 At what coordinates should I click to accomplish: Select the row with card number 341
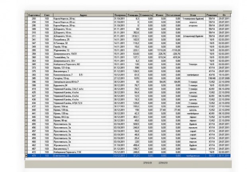click(34, 39)
